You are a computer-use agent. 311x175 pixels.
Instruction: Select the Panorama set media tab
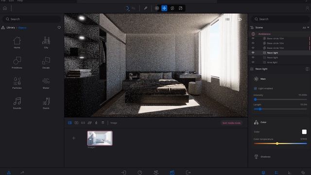(x=89, y=123)
